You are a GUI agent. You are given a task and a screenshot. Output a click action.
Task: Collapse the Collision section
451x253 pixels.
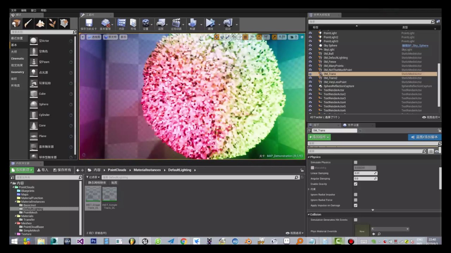309,214
